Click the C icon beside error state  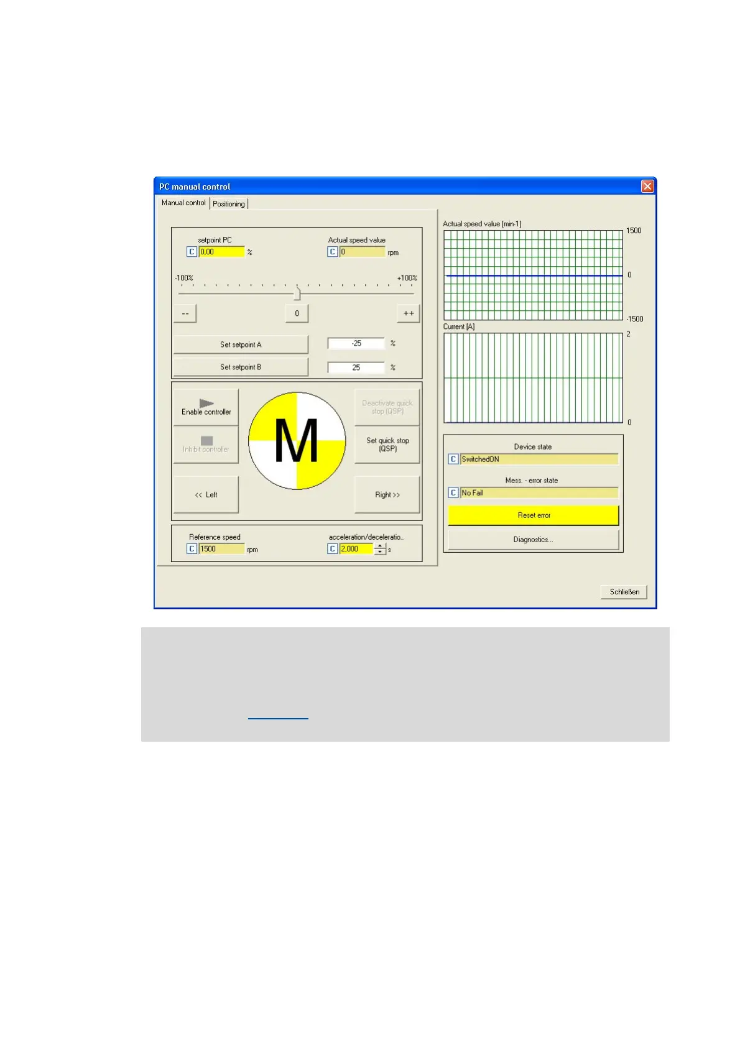(x=453, y=493)
